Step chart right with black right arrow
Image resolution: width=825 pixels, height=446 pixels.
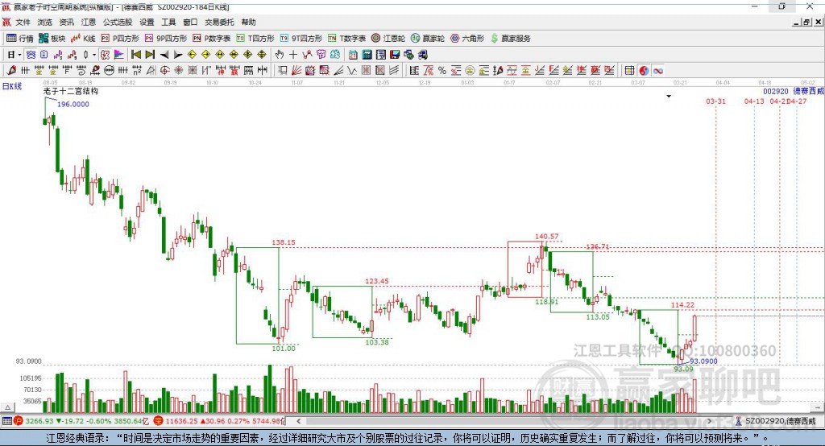tap(178, 55)
